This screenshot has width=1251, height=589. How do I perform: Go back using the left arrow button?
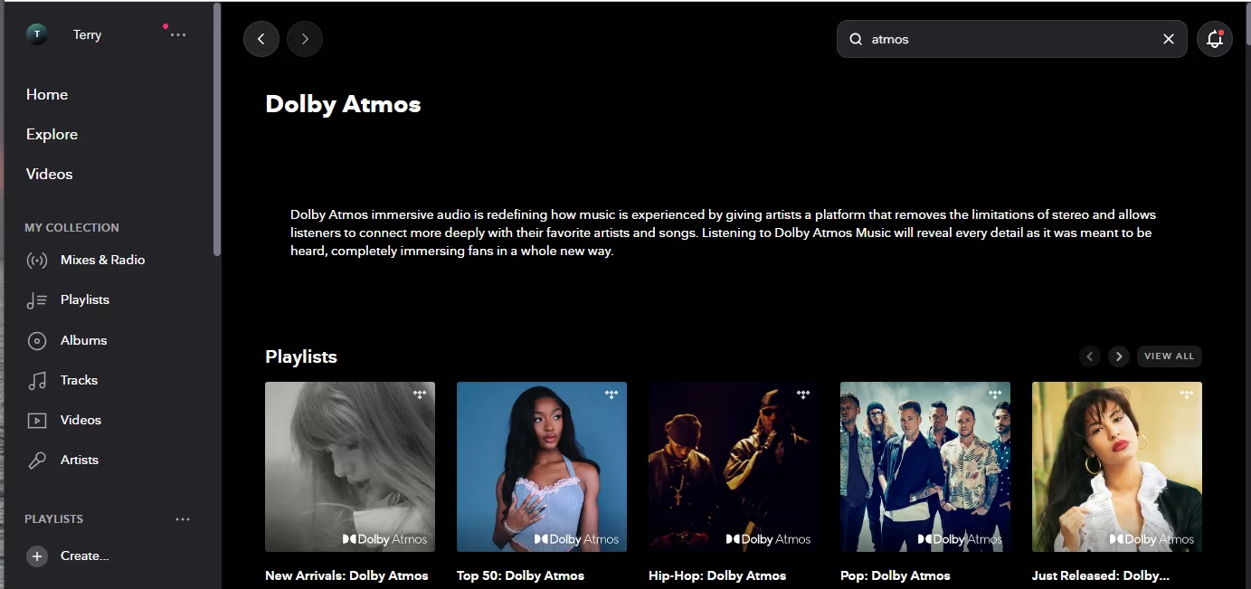pos(261,39)
